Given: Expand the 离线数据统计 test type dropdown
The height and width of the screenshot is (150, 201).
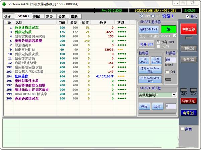Looking at the screenshot, I should pos(173,95).
